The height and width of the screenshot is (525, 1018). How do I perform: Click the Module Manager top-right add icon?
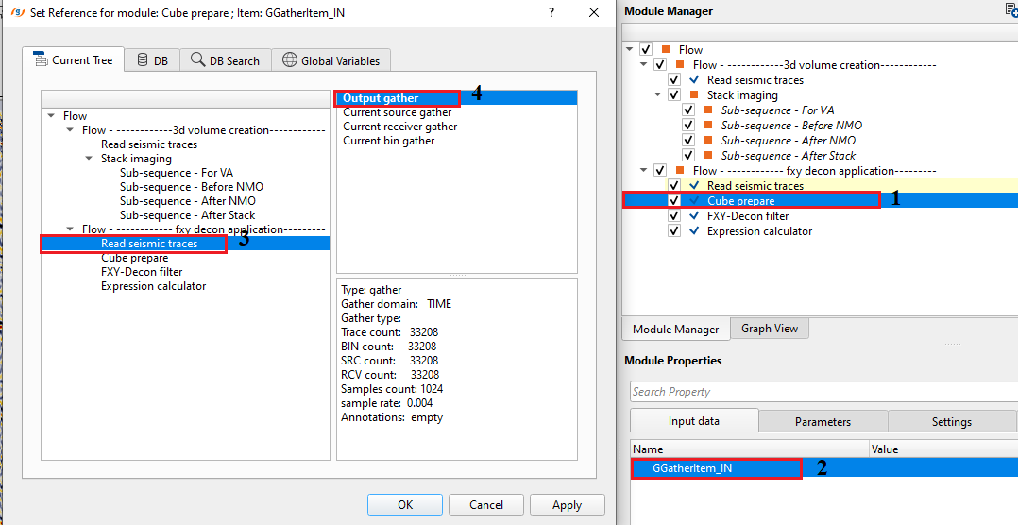(x=1010, y=9)
